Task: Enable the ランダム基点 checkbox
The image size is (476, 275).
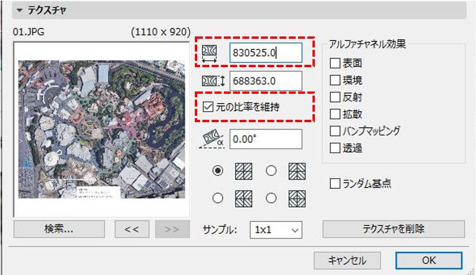Action: coord(335,184)
